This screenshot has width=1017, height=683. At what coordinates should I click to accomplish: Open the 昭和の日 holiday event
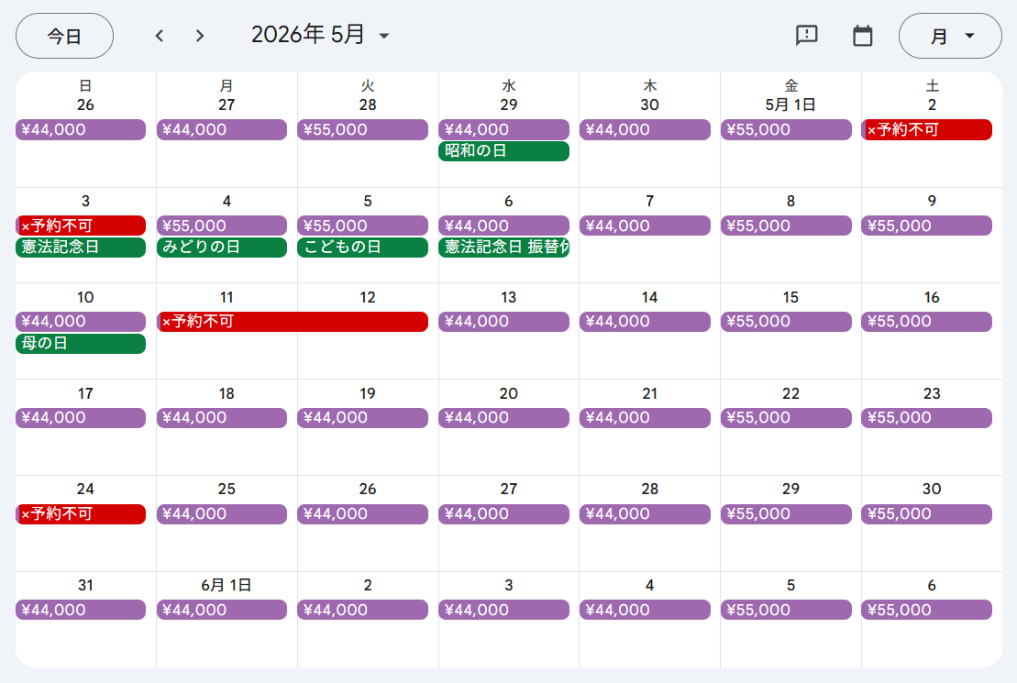coord(503,151)
